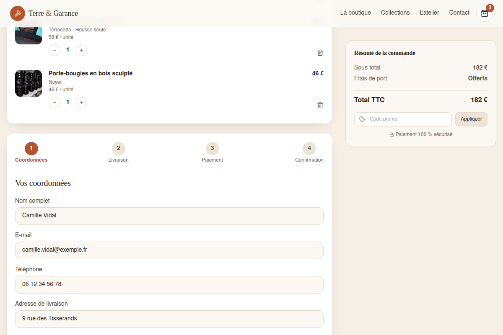The height and width of the screenshot is (335, 503).
Task: Click the Résumé de la commande heading
Action: click(x=385, y=53)
